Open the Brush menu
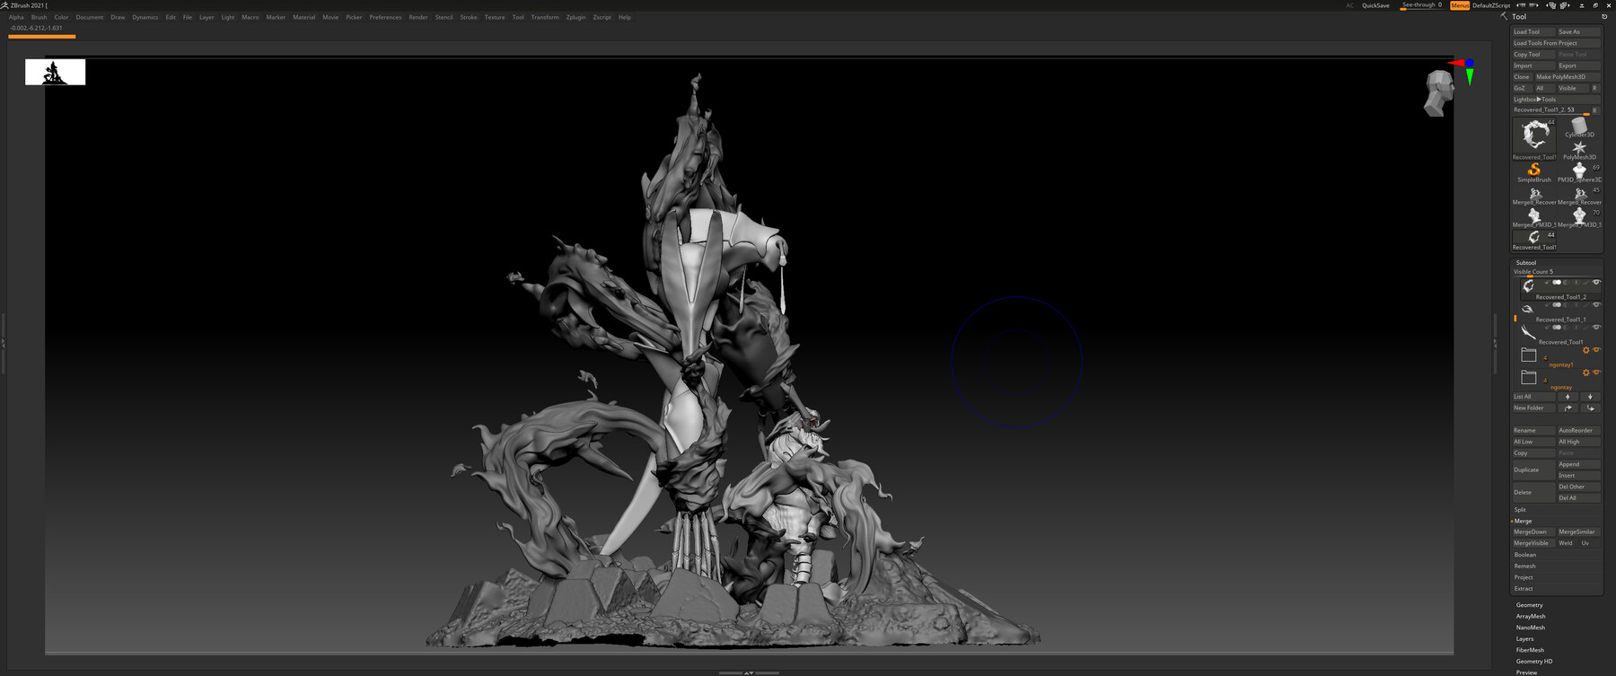 39,17
